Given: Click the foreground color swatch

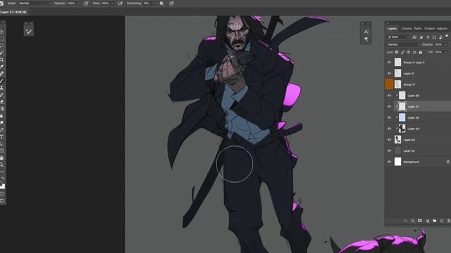Looking at the screenshot, I should pyautogui.click(x=1, y=183).
